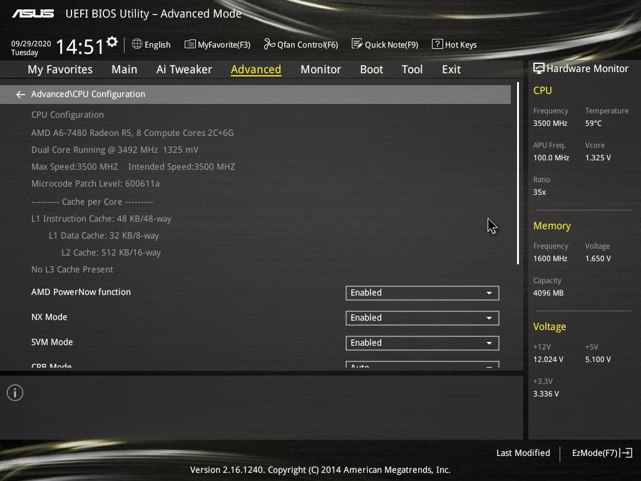
Task: Open NX Mode dropdown
Action: [x=423, y=318]
